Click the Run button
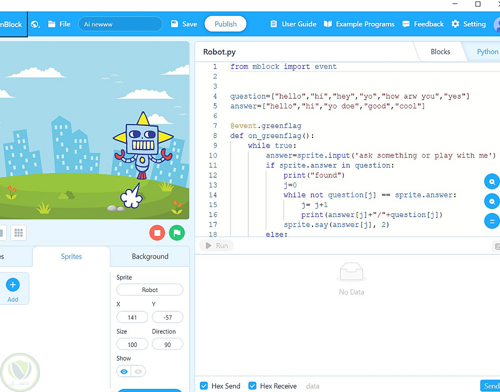Screen dimensions: 500x392 tap(216, 245)
